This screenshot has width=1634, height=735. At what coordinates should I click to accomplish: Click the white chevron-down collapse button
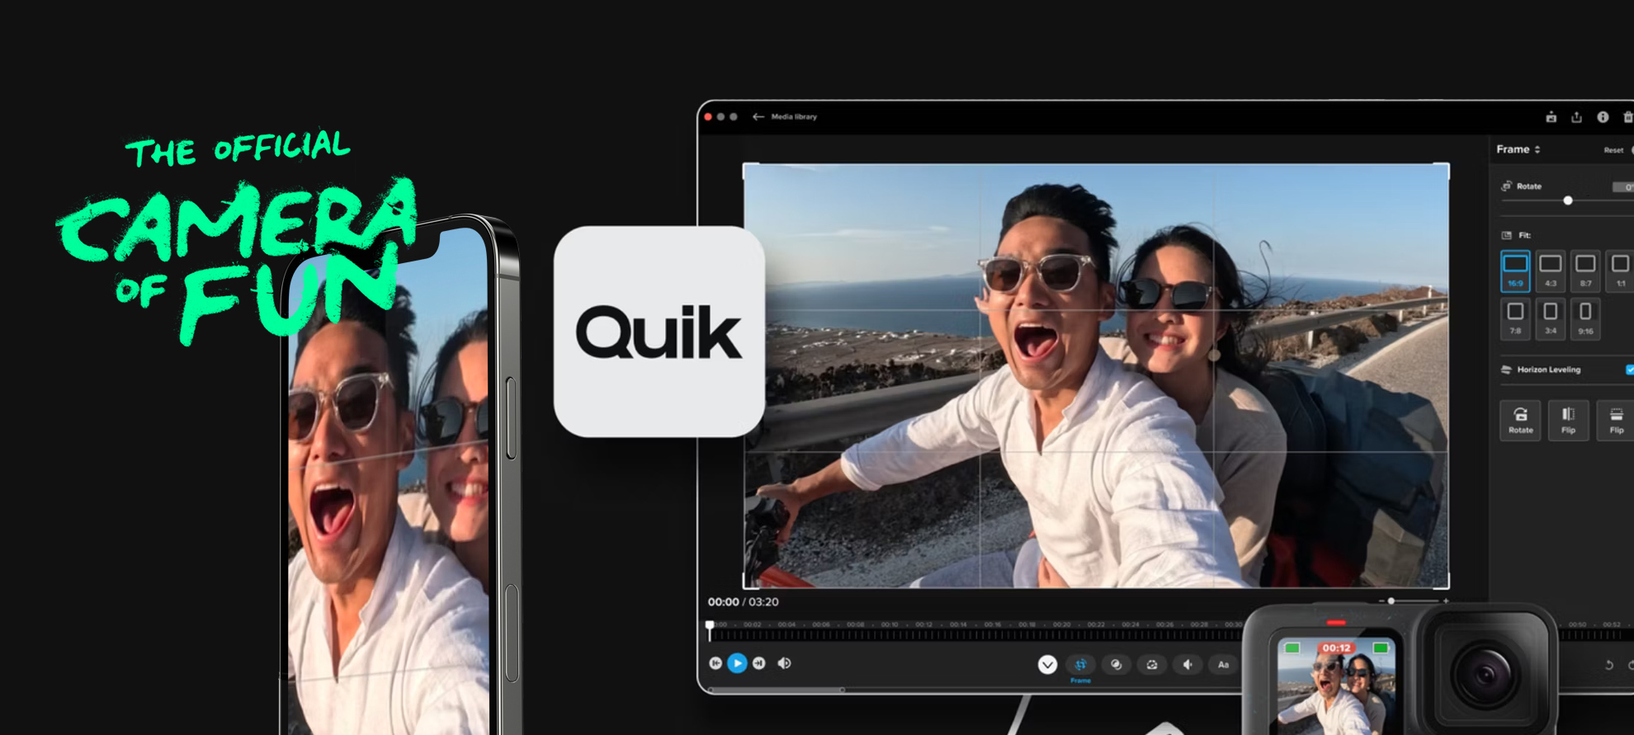pyautogui.click(x=1047, y=665)
